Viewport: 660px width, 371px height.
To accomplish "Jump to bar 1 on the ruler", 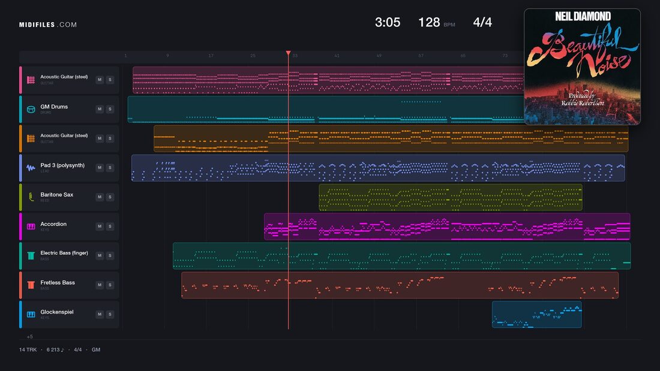I will coord(125,56).
